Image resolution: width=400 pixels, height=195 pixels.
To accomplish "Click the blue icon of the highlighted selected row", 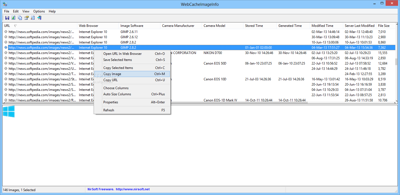I will coord(6,48).
